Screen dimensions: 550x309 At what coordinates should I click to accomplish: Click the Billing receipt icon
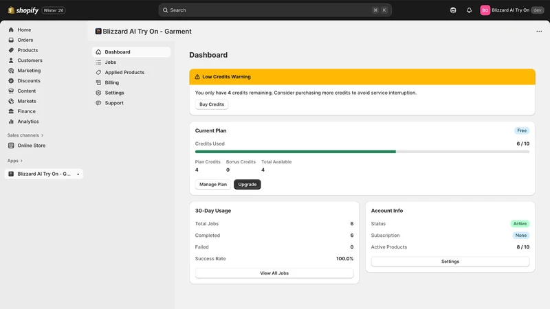[98, 82]
